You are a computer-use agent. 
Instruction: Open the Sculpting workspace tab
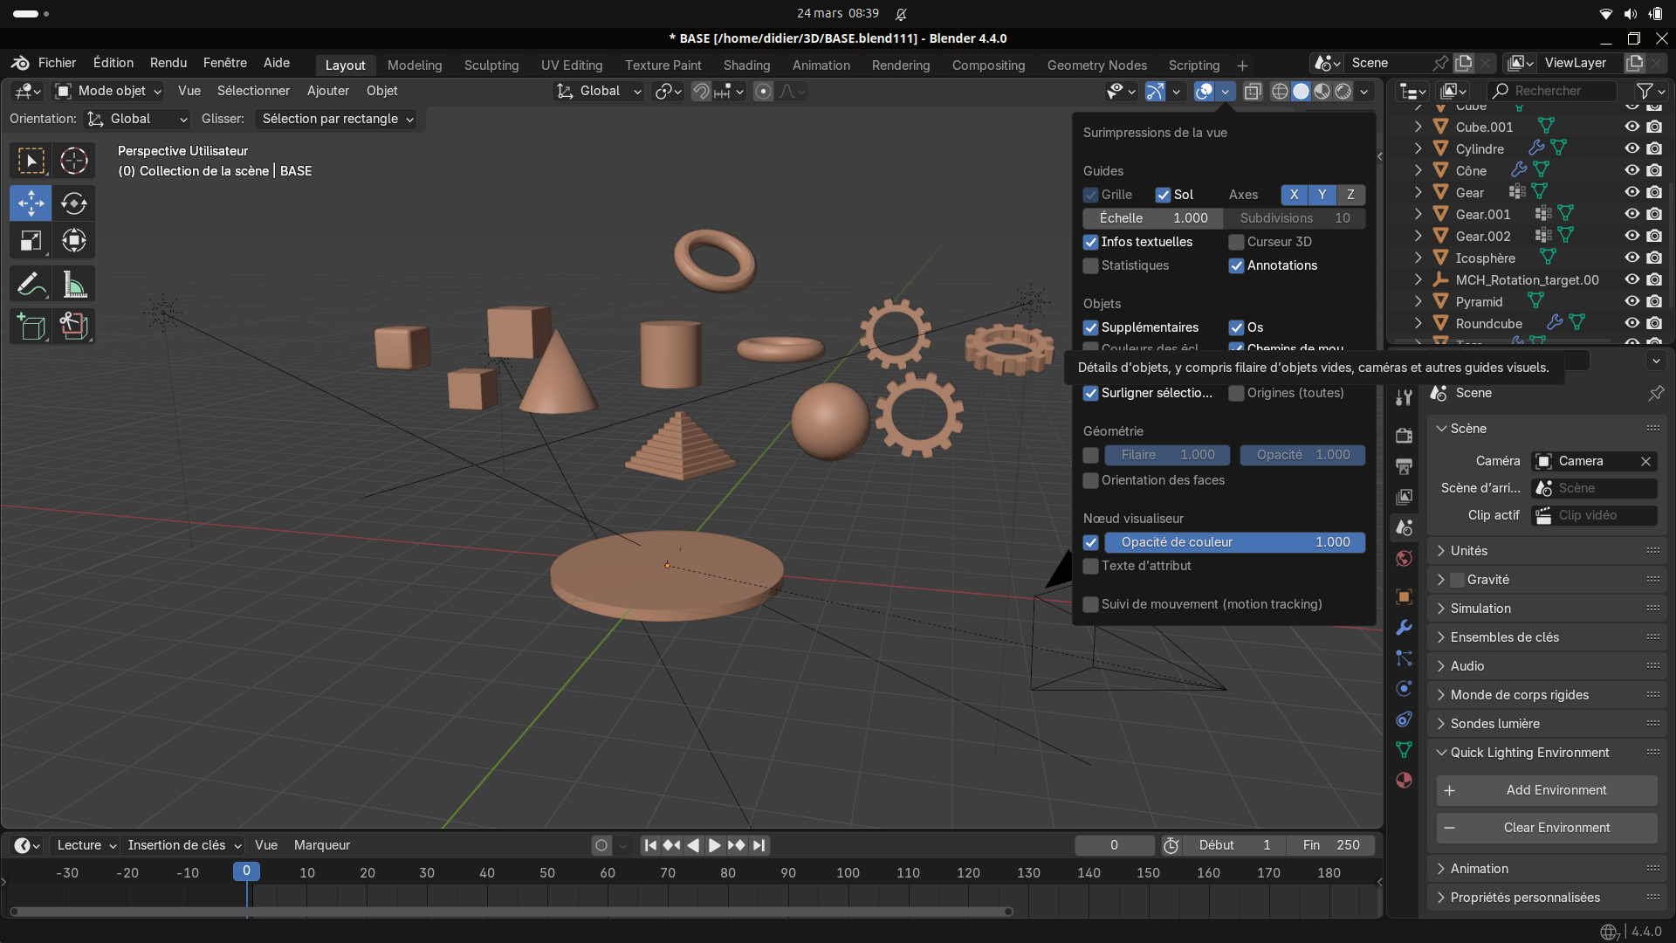[x=491, y=65]
